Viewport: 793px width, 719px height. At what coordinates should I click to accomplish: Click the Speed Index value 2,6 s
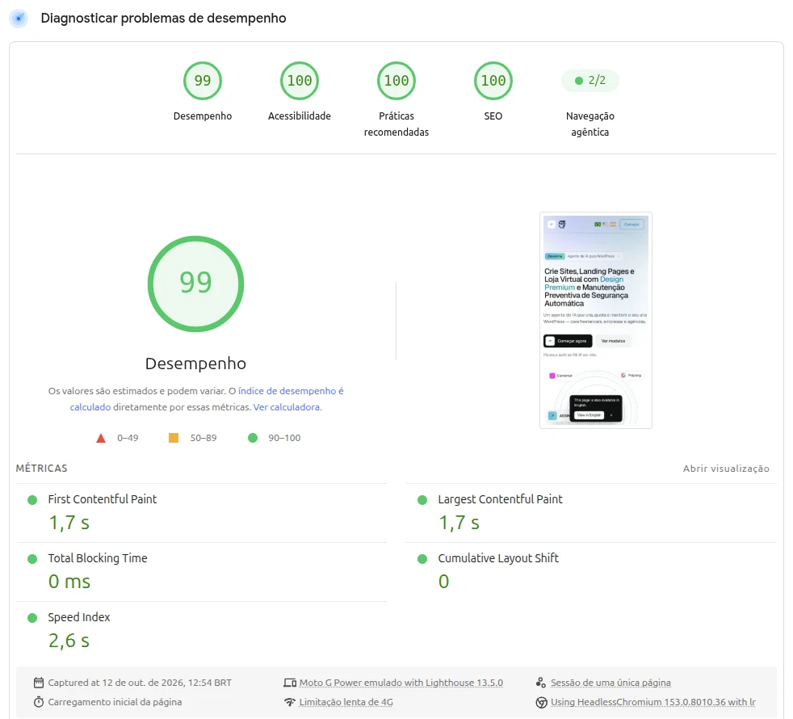point(69,641)
